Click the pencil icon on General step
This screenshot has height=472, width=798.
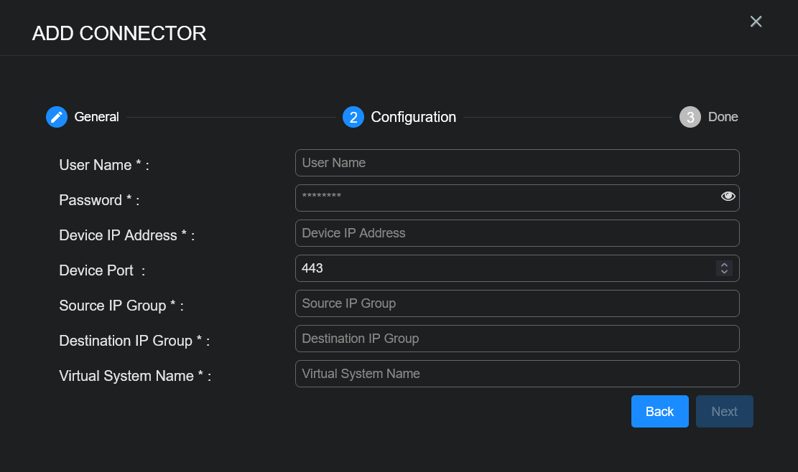[x=57, y=117]
